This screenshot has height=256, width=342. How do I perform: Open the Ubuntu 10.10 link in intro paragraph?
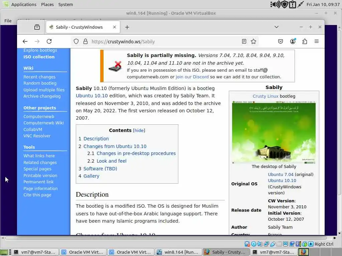click(x=92, y=96)
